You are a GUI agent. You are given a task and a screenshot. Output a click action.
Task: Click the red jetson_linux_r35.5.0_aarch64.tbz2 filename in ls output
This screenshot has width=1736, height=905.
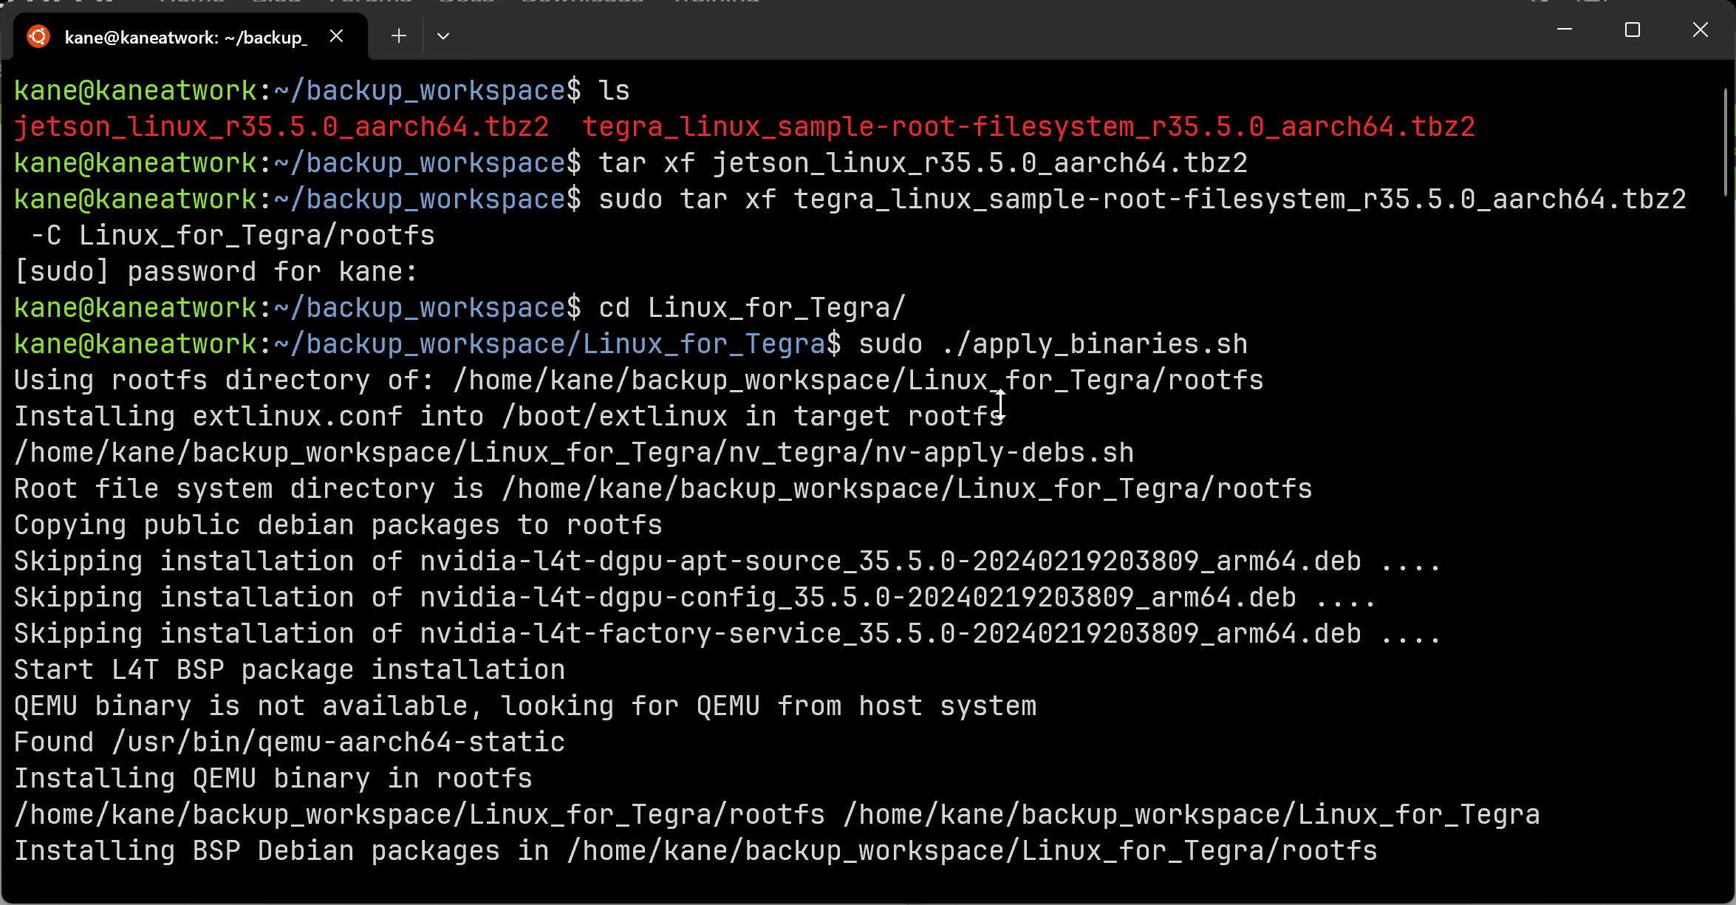point(281,127)
